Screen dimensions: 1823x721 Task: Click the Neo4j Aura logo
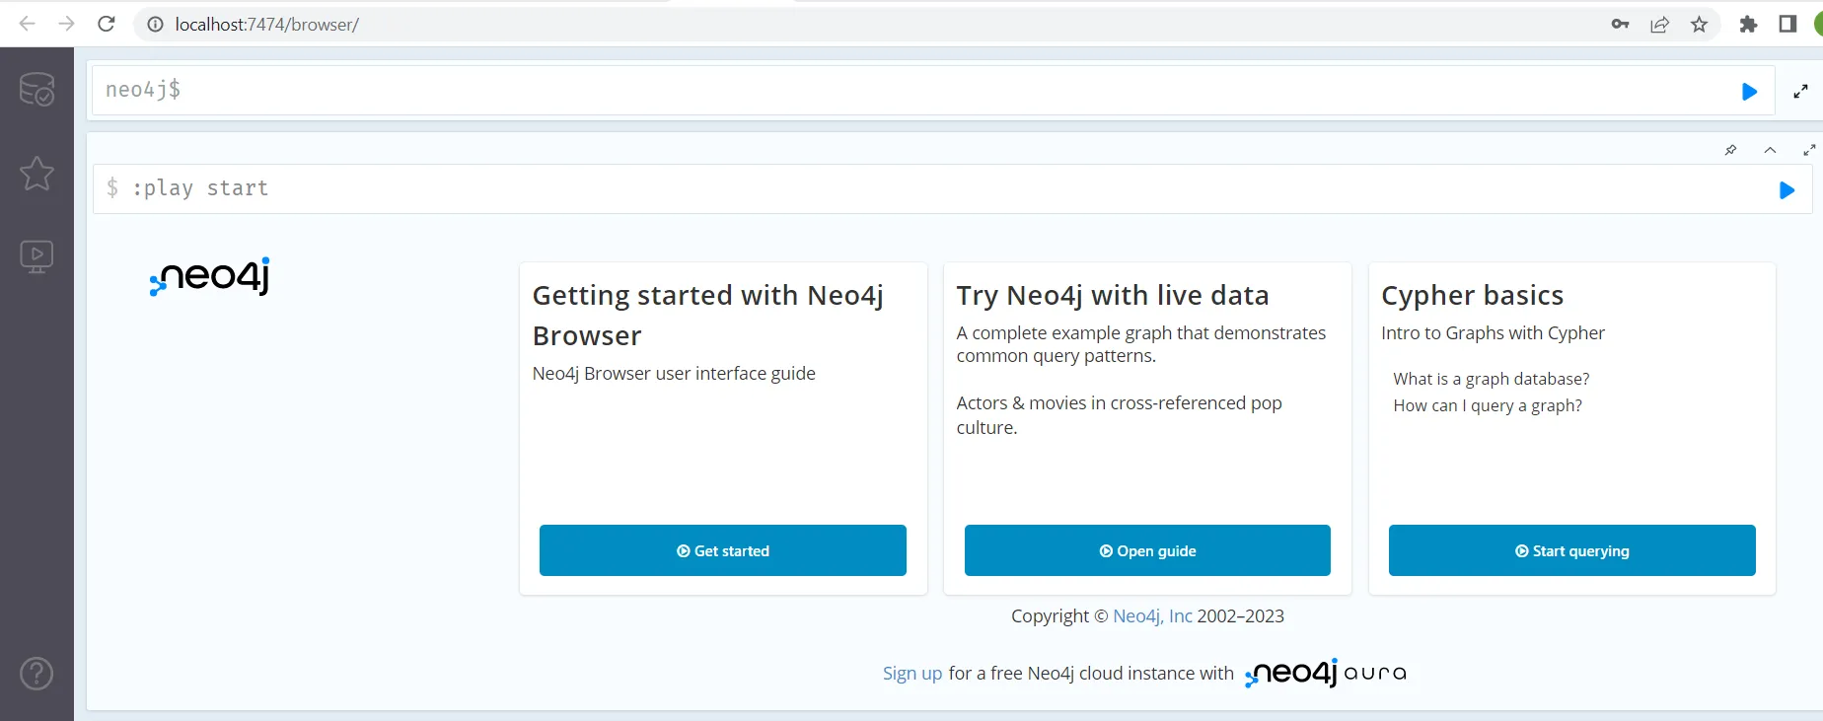coord(1325,673)
